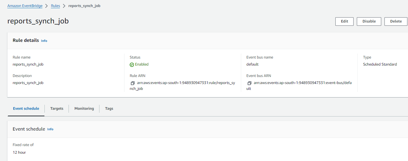The width and height of the screenshot is (408, 161).
Task: Go to the Rules breadcrumb link
Action: pos(55,6)
